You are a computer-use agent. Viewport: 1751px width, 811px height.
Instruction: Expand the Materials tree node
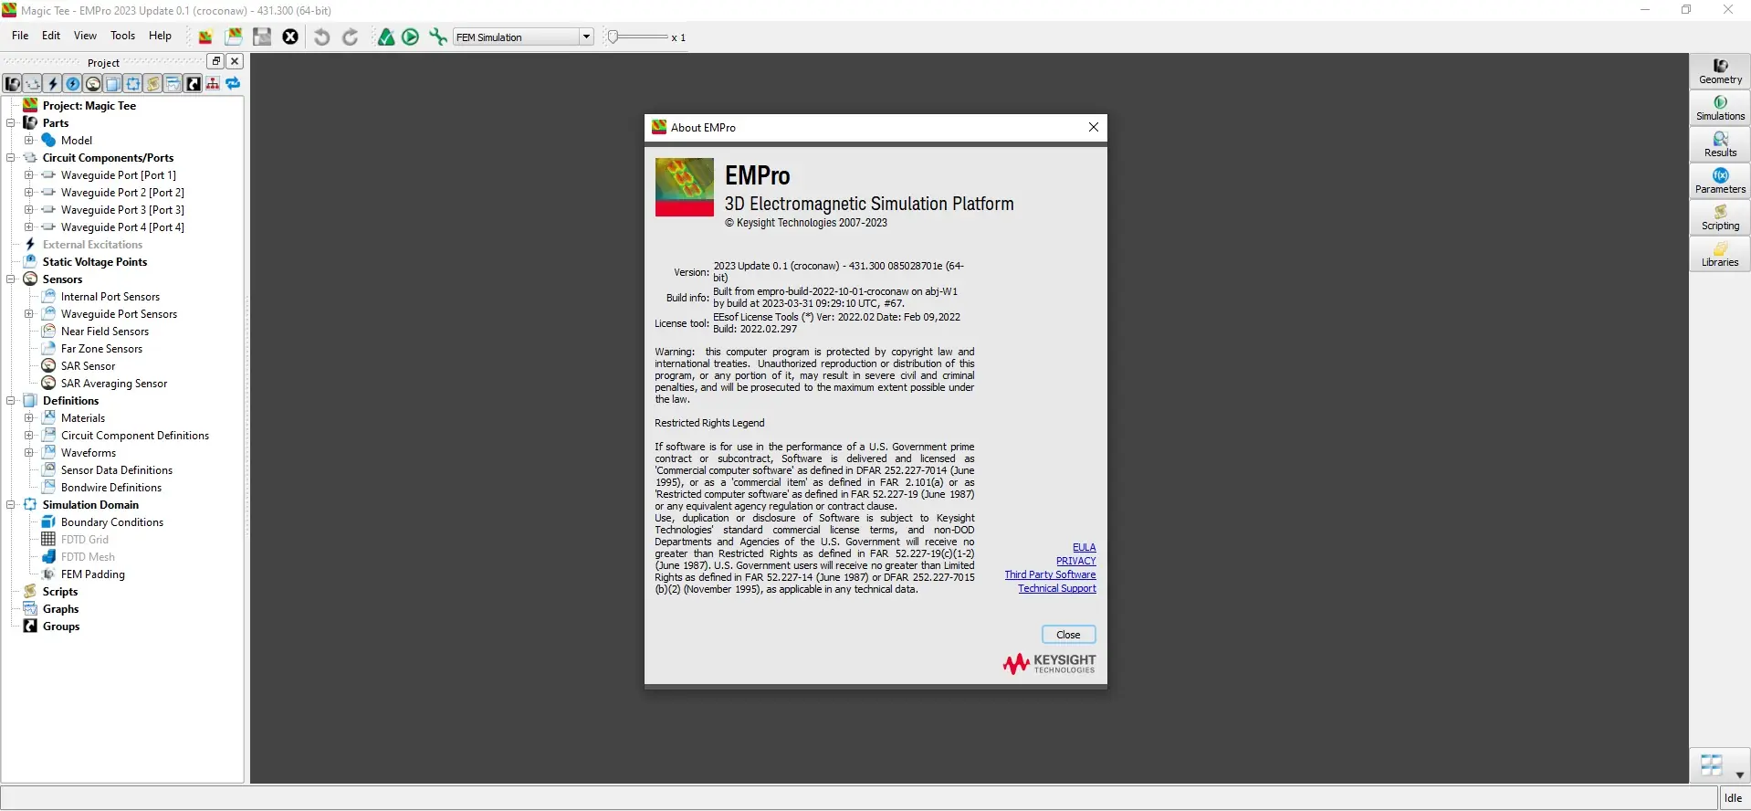click(x=28, y=417)
